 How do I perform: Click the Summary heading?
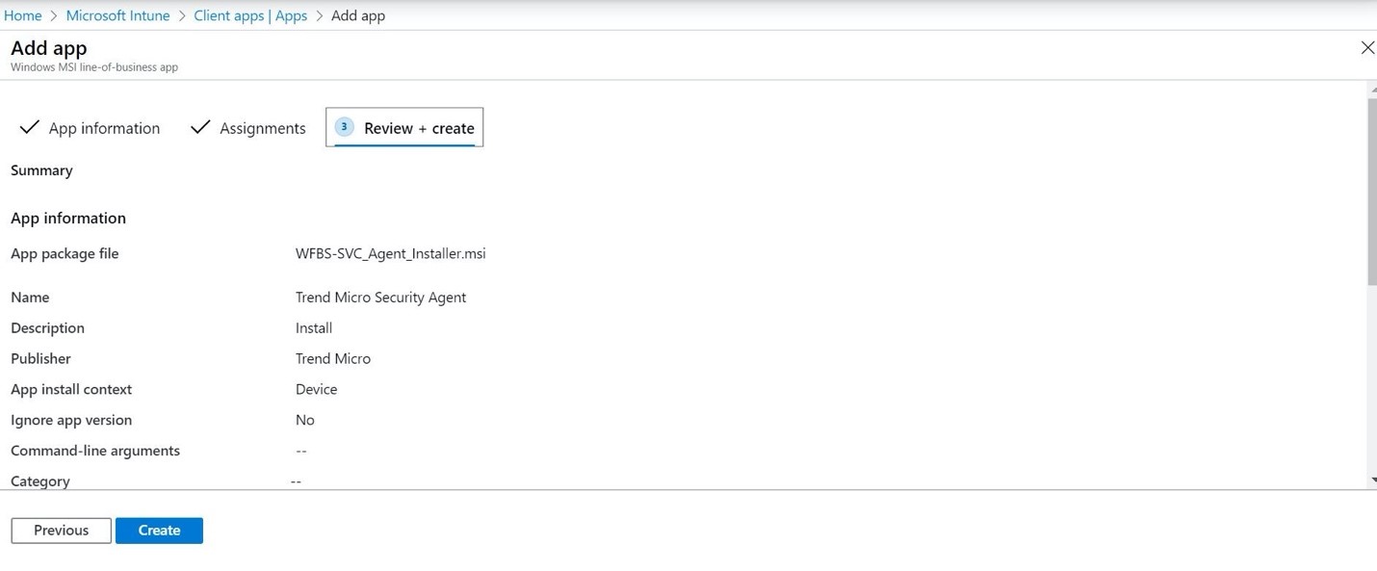coord(41,170)
